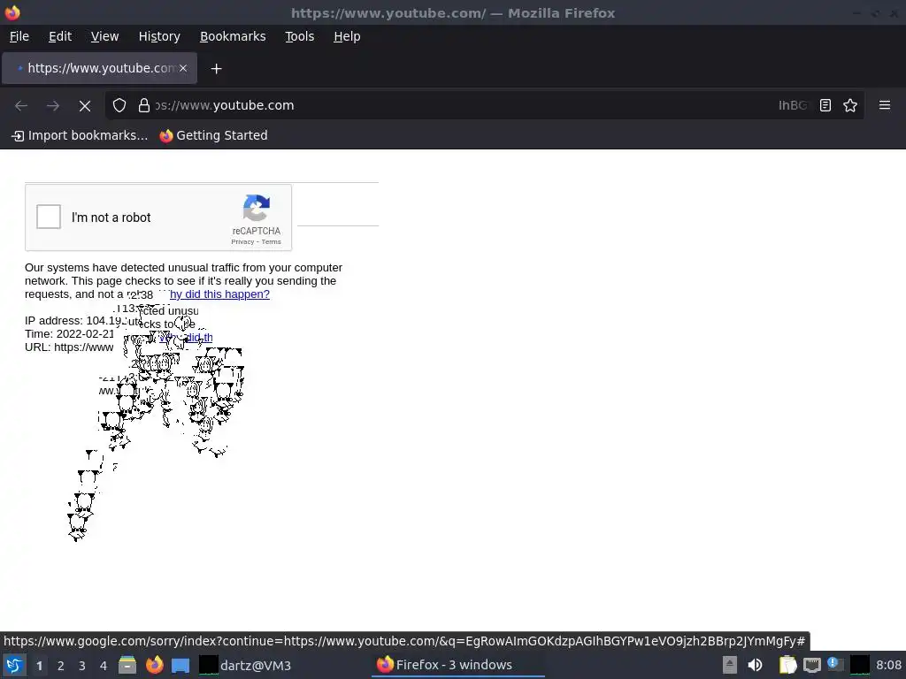Click the 'URL: https://www' text

pos(69,347)
